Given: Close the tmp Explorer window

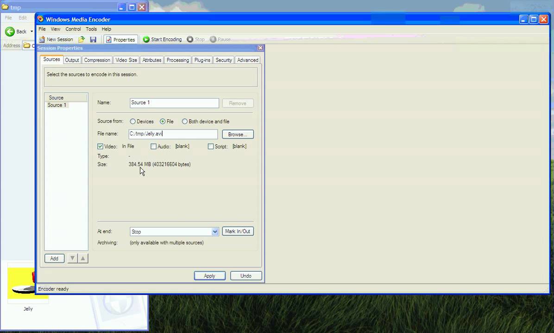Looking at the screenshot, I should (142, 7).
